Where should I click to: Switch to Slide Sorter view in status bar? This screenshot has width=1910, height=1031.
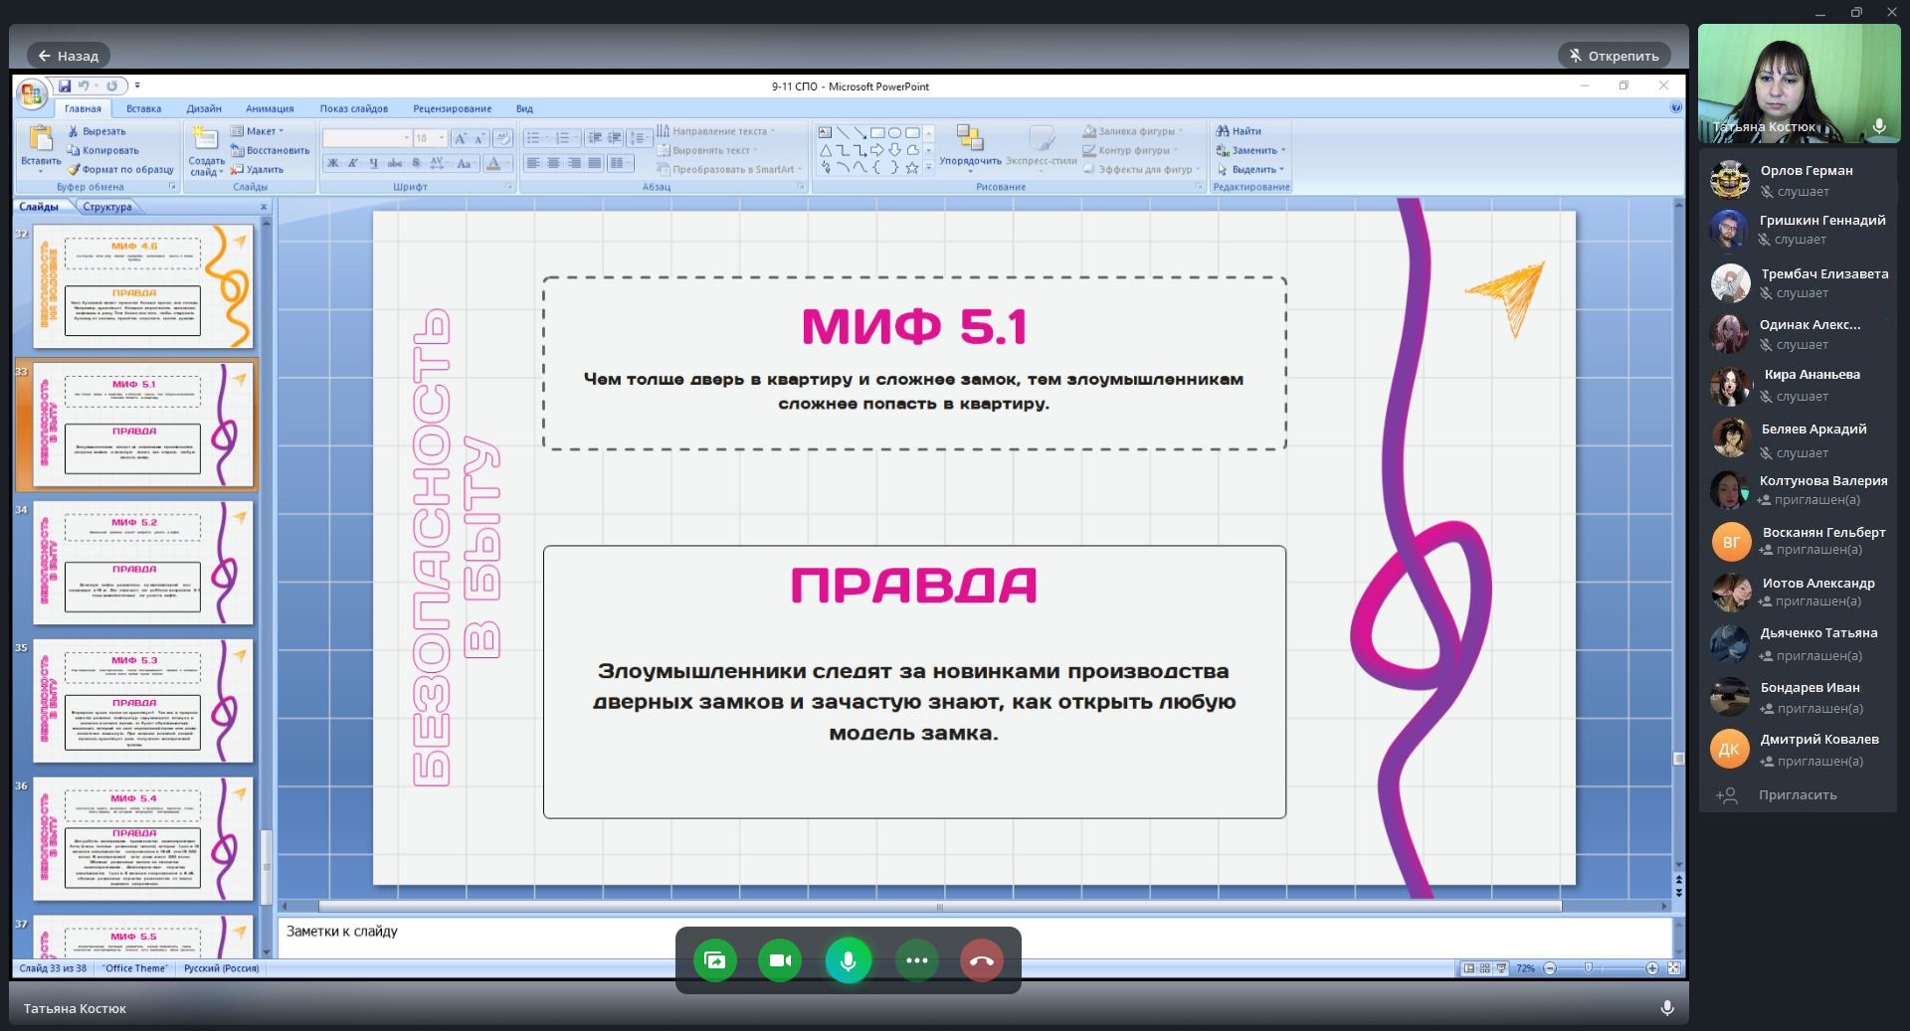point(1485,968)
